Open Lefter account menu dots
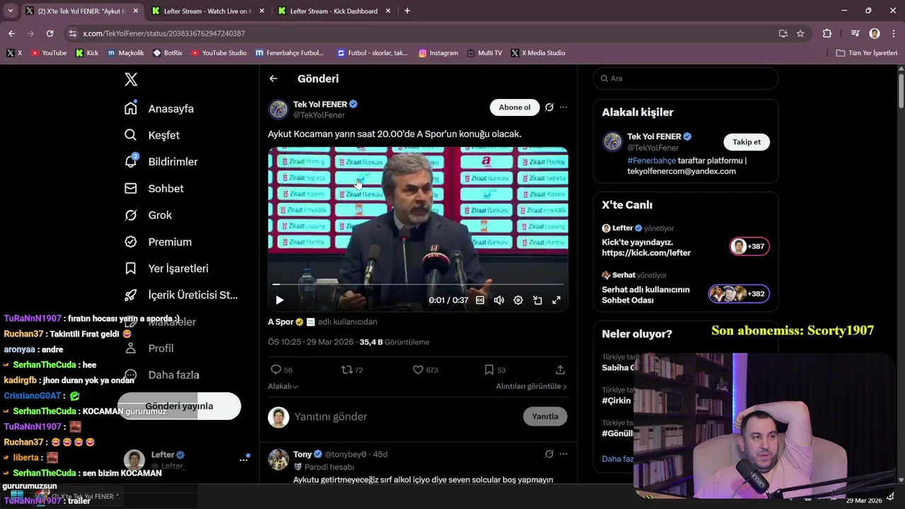 pos(243,460)
